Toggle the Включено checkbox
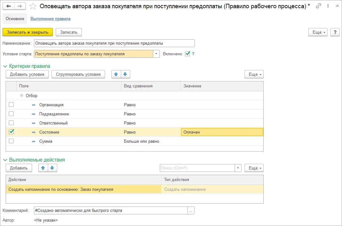This screenshot has height=226, width=342. tap(187, 54)
